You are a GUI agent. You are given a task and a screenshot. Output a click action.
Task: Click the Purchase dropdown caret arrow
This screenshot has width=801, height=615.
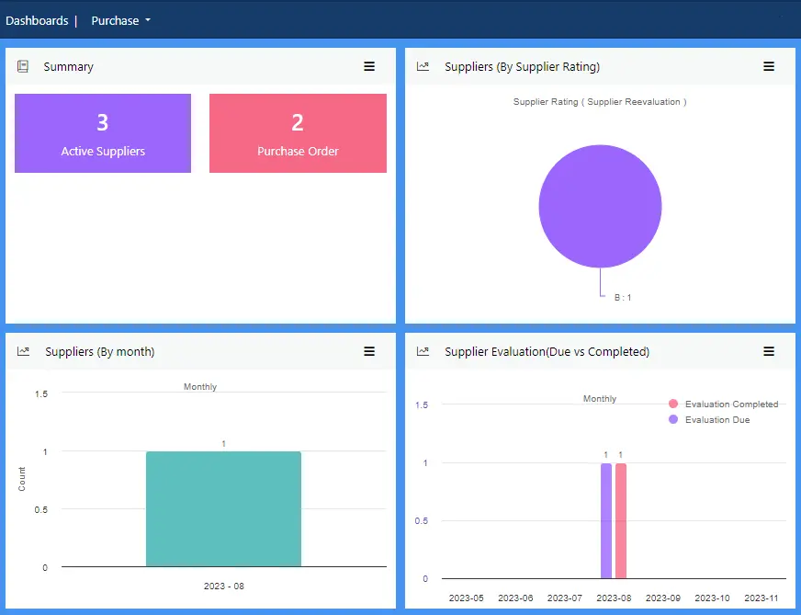(x=148, y=20)
